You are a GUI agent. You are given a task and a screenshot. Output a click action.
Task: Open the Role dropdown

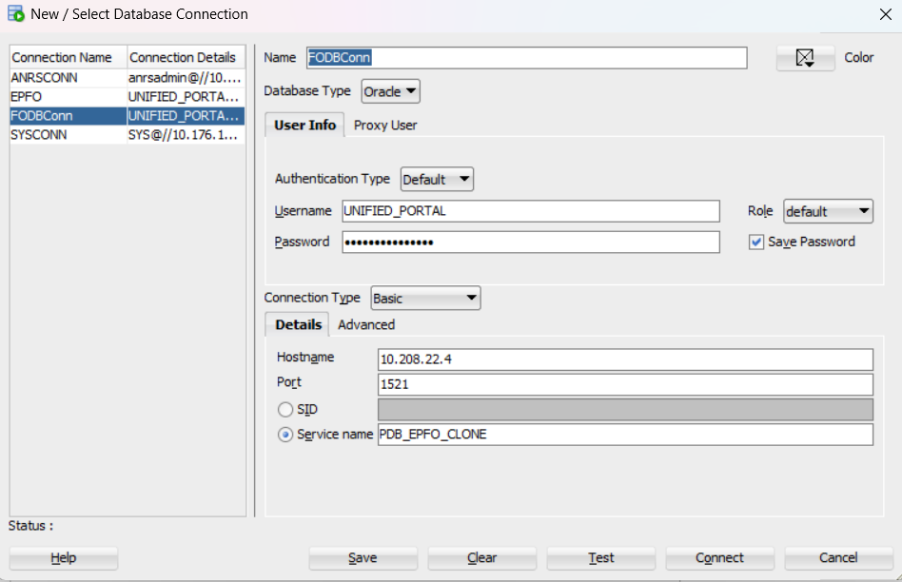(x=828, y=211)
